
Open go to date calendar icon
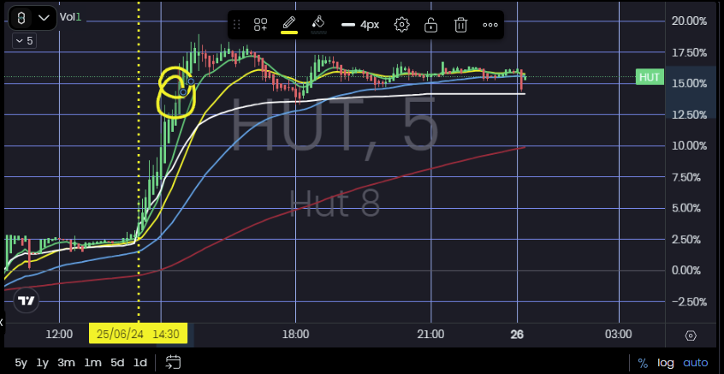(173, 362)
